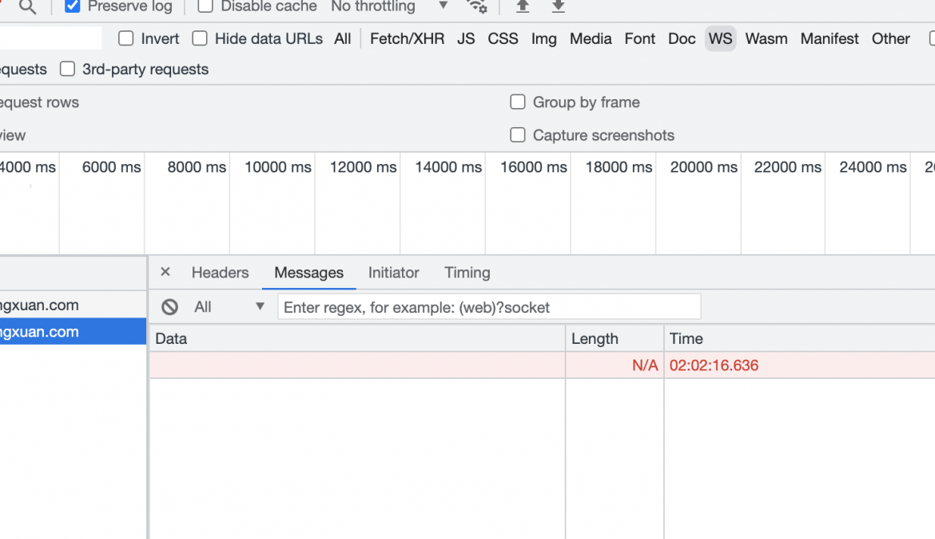Click the Time column header
The width and height of the screenshot is (935, 539).
point(799,338)
